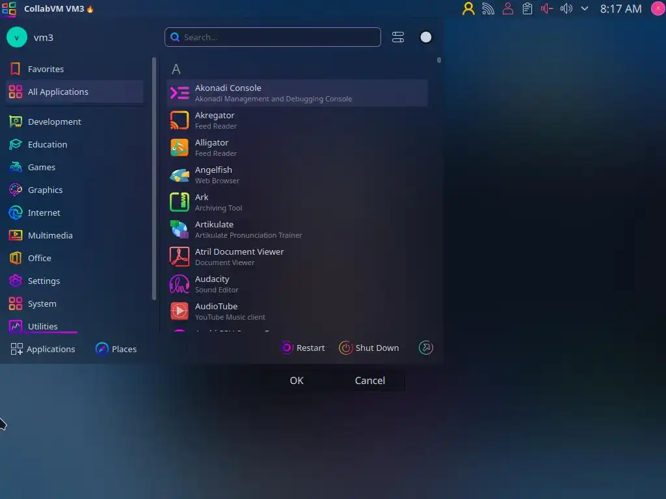
Task: Click the muted microphone tray icon
Action: [x=546, y=8]
